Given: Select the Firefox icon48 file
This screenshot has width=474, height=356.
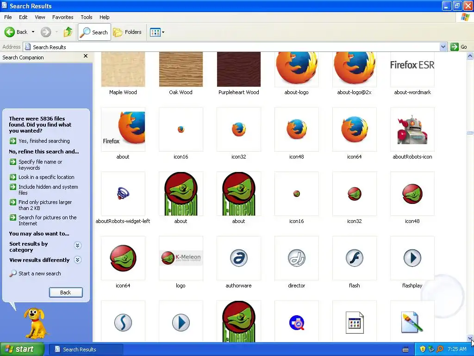Looking at the screenshot, I should (x=297, y=129).
